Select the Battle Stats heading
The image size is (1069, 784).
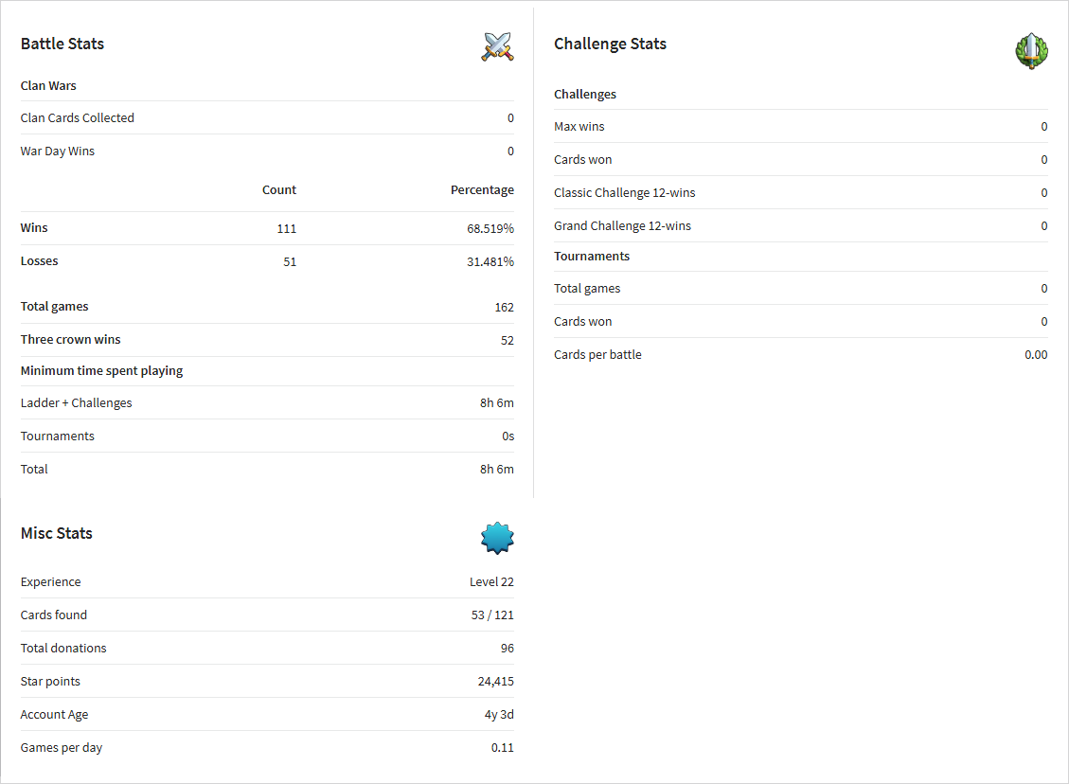pos(62,44)
